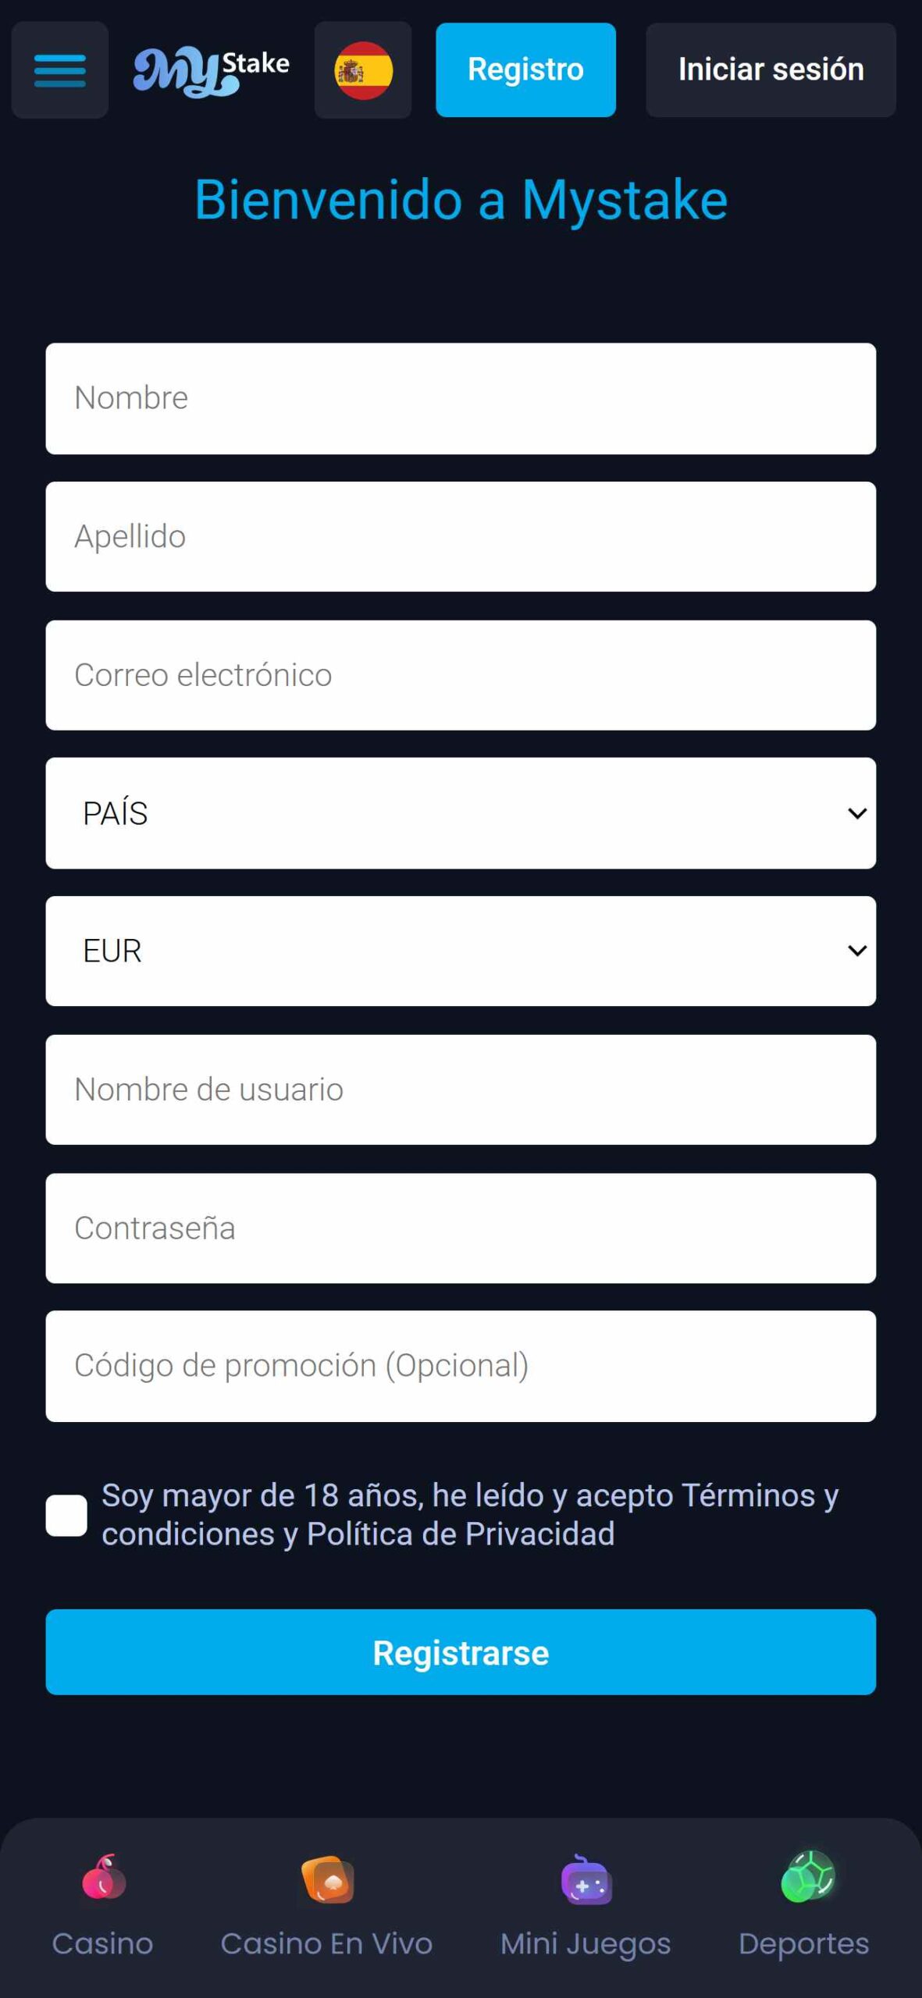This screenshot has width=922, height=1998.
Task: Accept the 18+ terms checkbox
Action: coord(66,1515)
